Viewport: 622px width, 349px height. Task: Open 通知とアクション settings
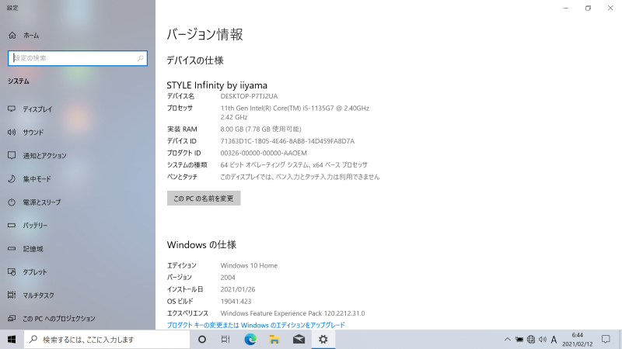[x=37, y=156]
